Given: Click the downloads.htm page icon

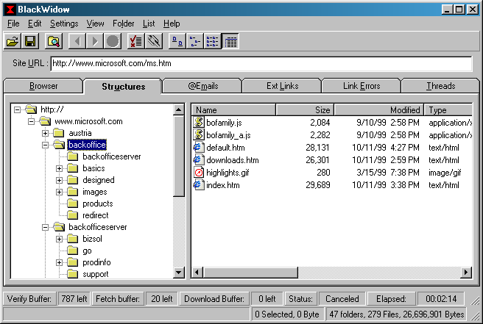Looking at the screenshot, I should 199,160.
